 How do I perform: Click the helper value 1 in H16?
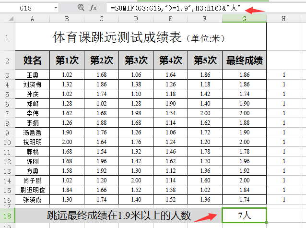284,200
